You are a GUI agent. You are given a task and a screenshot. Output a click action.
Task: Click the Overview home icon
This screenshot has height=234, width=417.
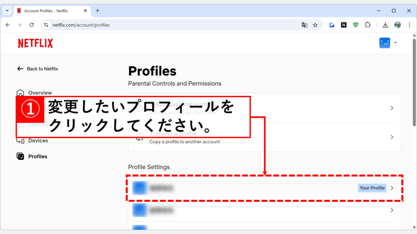point(20,93)
